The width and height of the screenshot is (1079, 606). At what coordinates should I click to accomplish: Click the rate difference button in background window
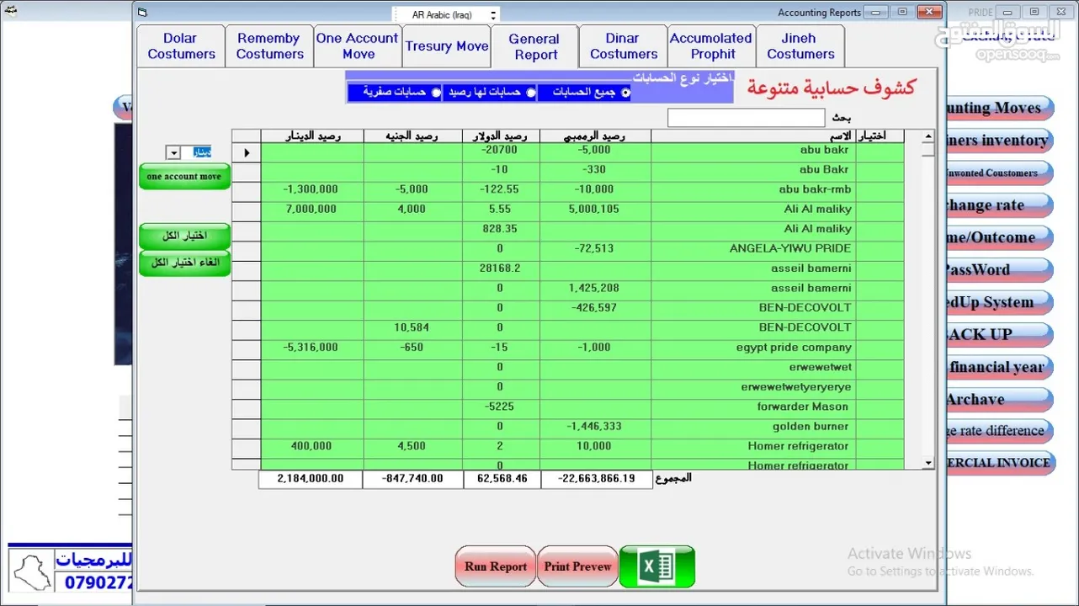[x=999, y=431]
